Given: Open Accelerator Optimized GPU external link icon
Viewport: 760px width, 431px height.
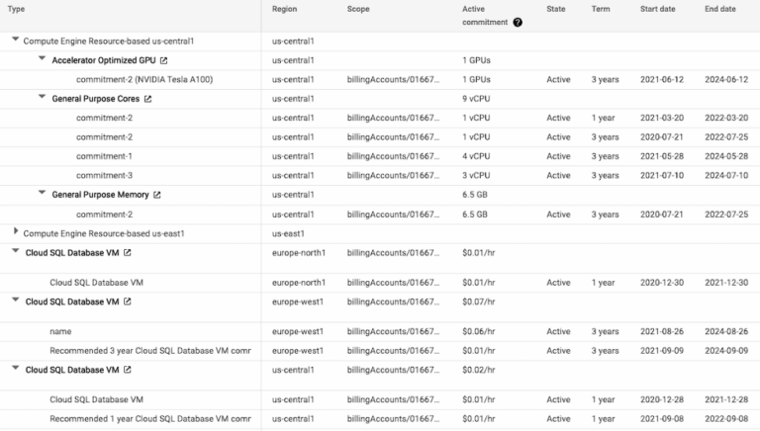Looking at the screenshot, I should click(x=164, y=60).
